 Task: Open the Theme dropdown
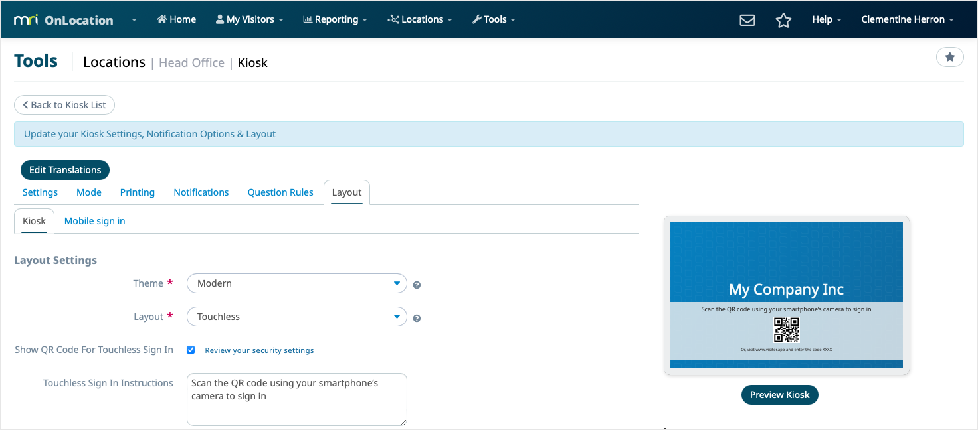pyautogui.click(x=296, y=283)
